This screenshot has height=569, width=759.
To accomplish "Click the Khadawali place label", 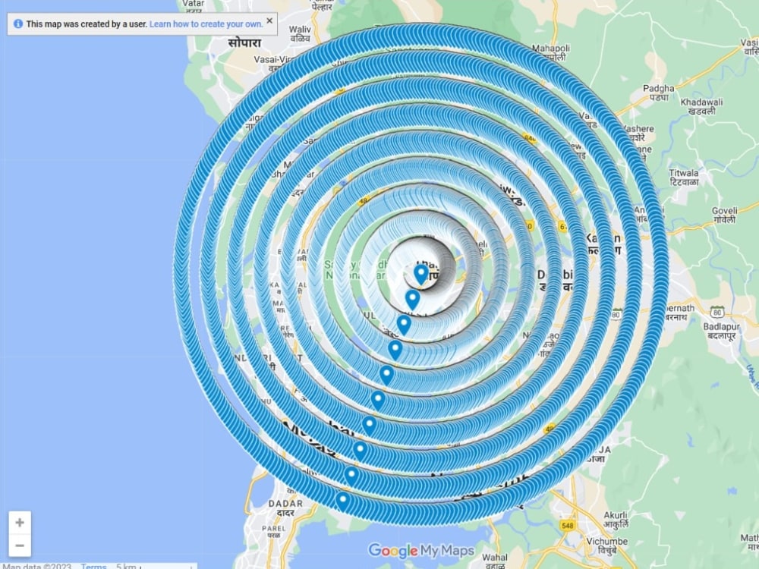I will (x=701, y=106).
